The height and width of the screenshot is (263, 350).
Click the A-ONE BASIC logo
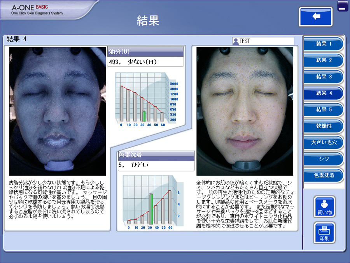click(x=37, y=10)
